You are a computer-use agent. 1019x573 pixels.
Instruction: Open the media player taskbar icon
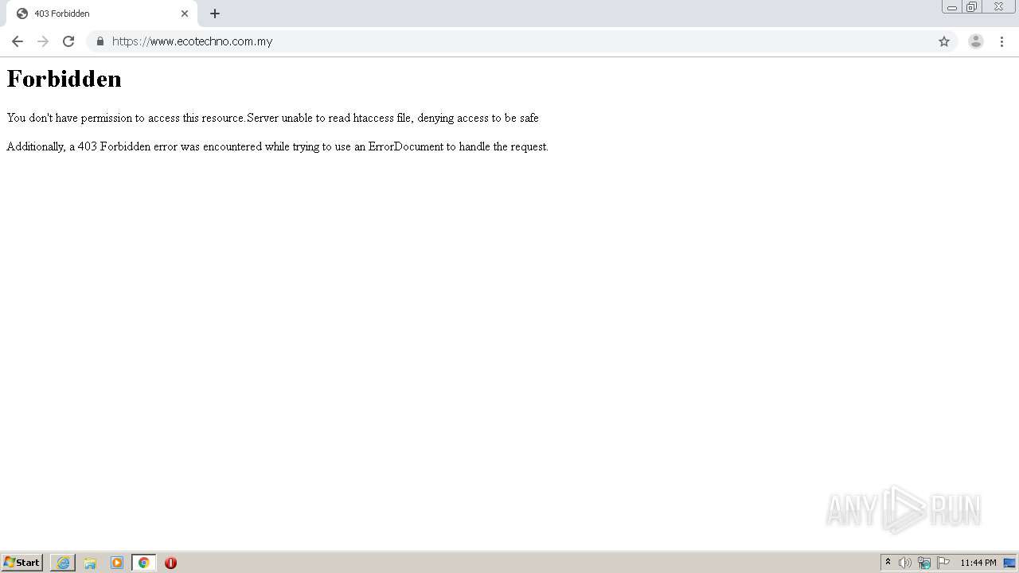coord(117,563)
